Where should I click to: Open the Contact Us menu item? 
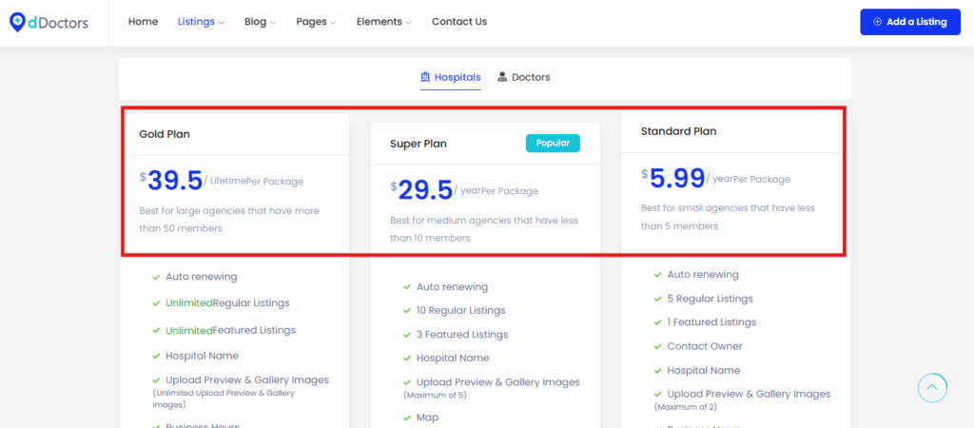459,22
